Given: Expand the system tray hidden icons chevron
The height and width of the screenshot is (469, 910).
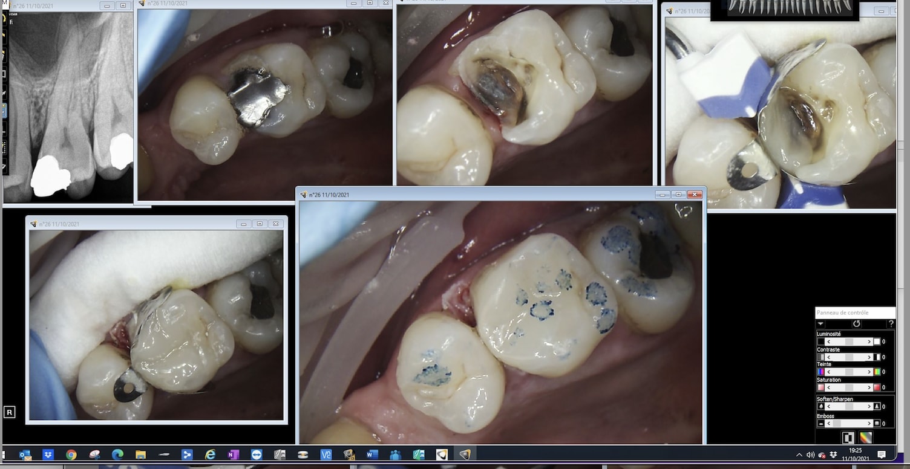Looking at the screenshot, I should click(x=799, y=454).
